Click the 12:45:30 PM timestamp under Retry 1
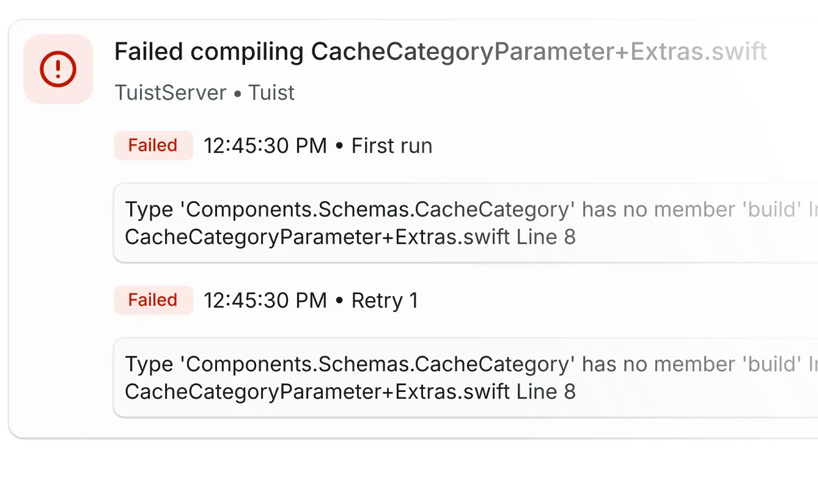The width and height of the screenshot is (818, 477). (265, 300)
